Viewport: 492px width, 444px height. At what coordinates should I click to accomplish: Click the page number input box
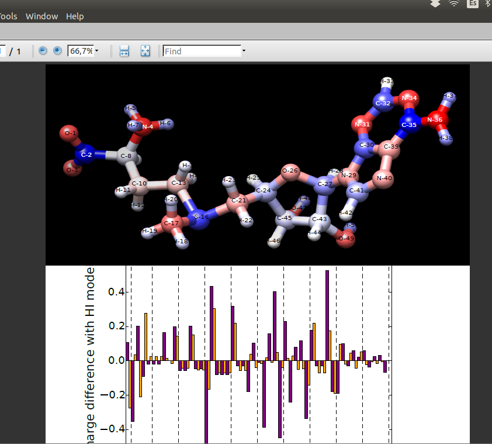(x=2, y=51)
